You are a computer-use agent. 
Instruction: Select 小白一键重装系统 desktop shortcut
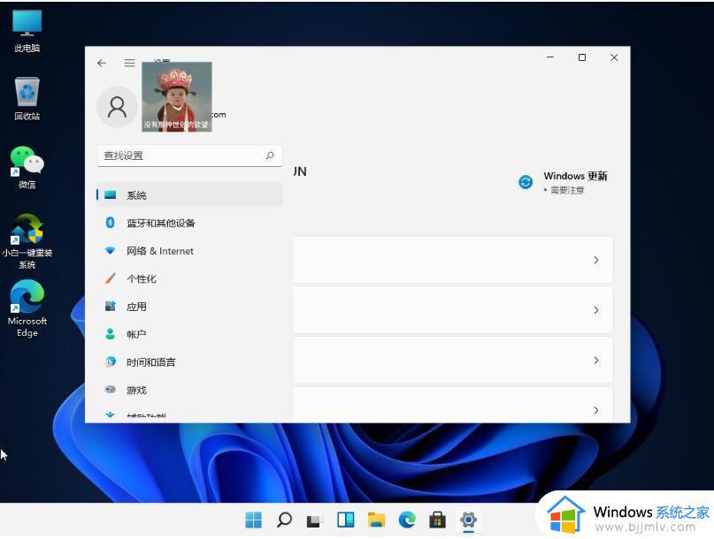27,241
